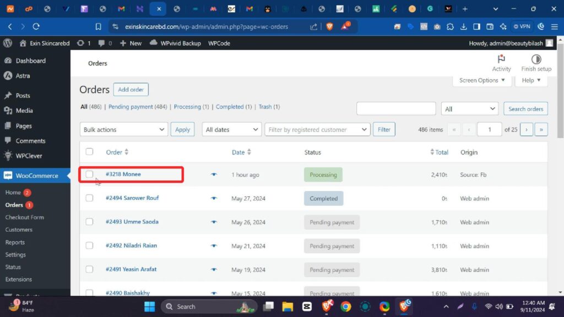This screenshot has width=564, height=317.
Task: Preview order #2494 Sarower Rouf via eye icon
Action: pyautogui.click(x=214, y=198)
